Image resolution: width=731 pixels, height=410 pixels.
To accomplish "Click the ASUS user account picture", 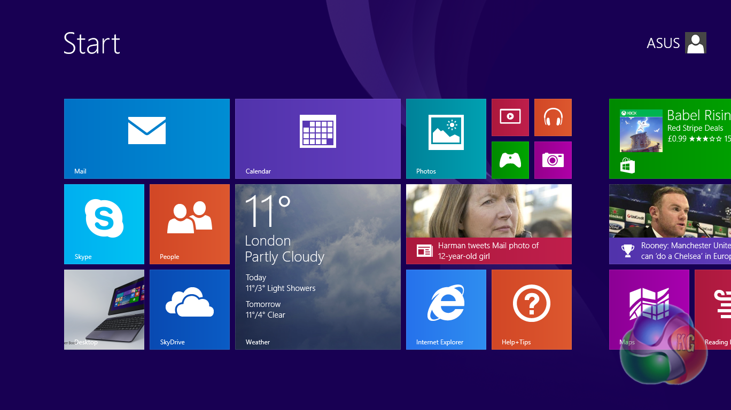I will coord(696,43).
